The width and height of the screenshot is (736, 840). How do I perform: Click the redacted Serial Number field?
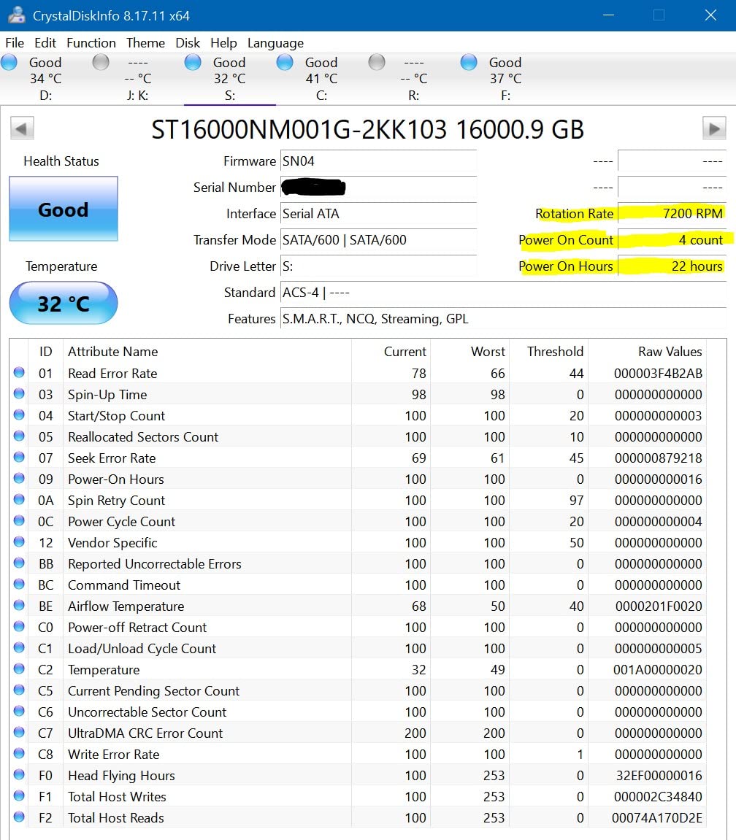[x=378, y=188]
